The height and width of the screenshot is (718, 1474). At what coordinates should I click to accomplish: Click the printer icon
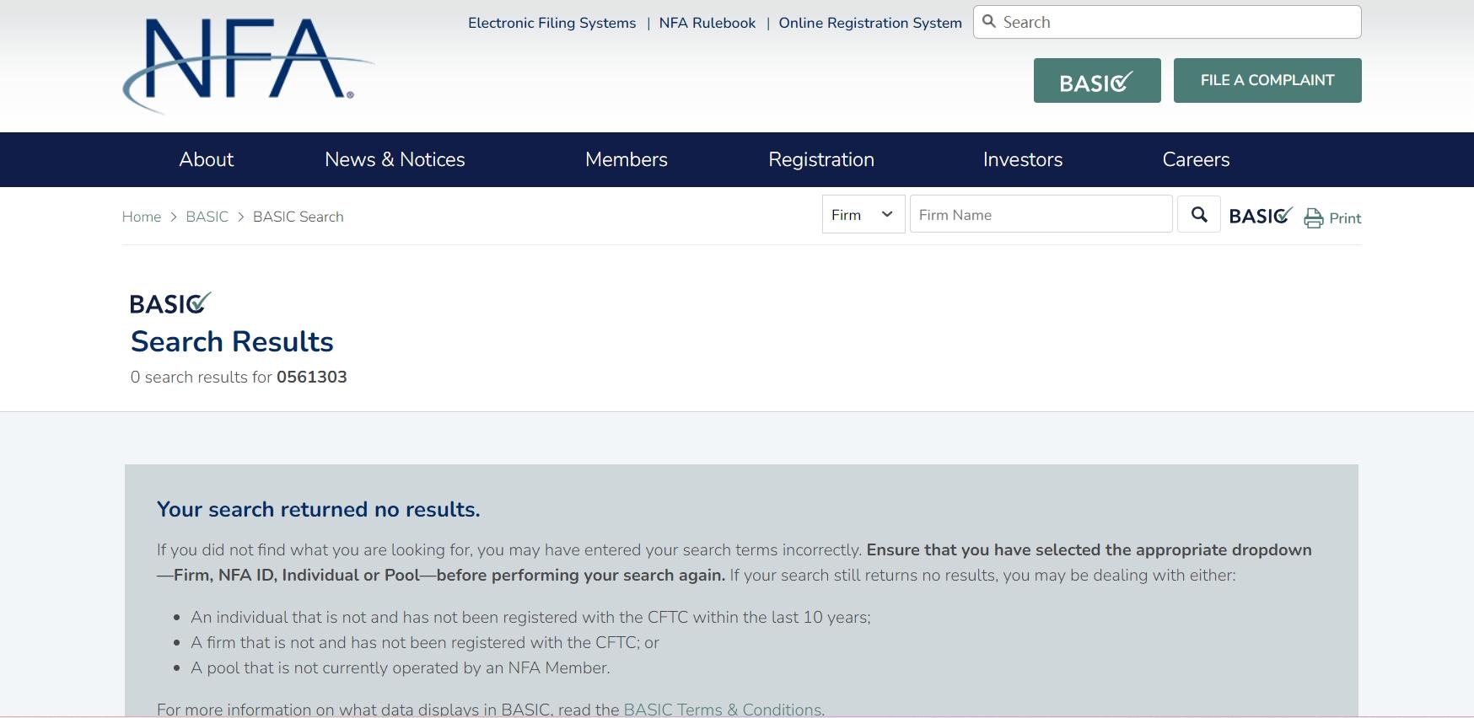(1314, 218)
